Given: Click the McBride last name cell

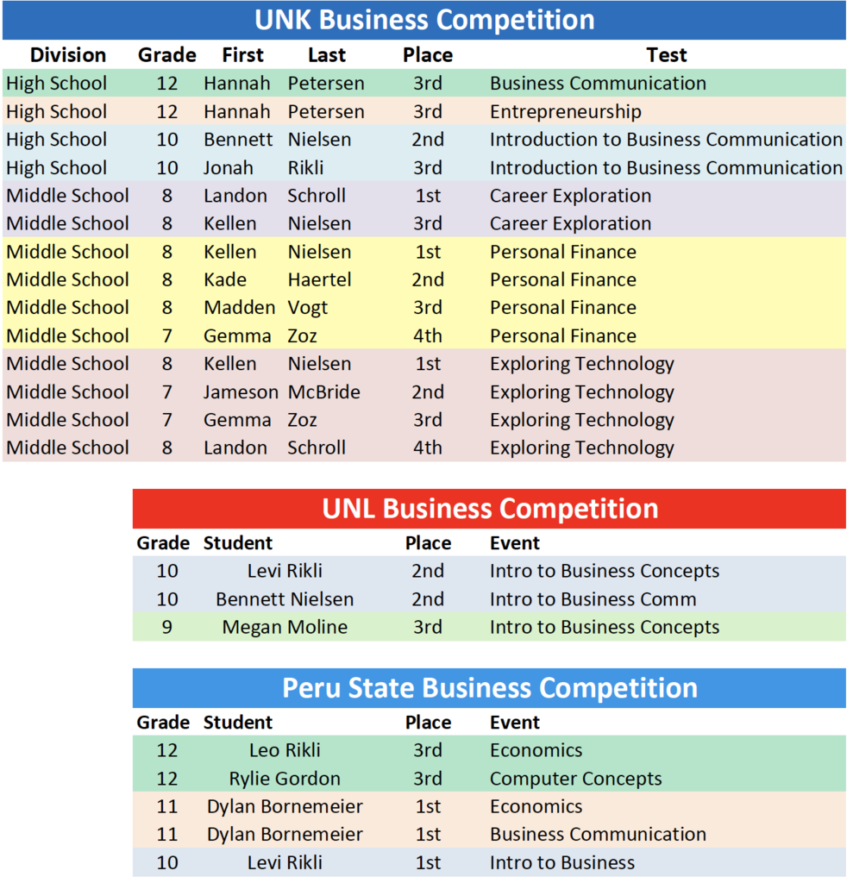Looking at the screenshot, I should pyautogui.click(x=323, y=391).
